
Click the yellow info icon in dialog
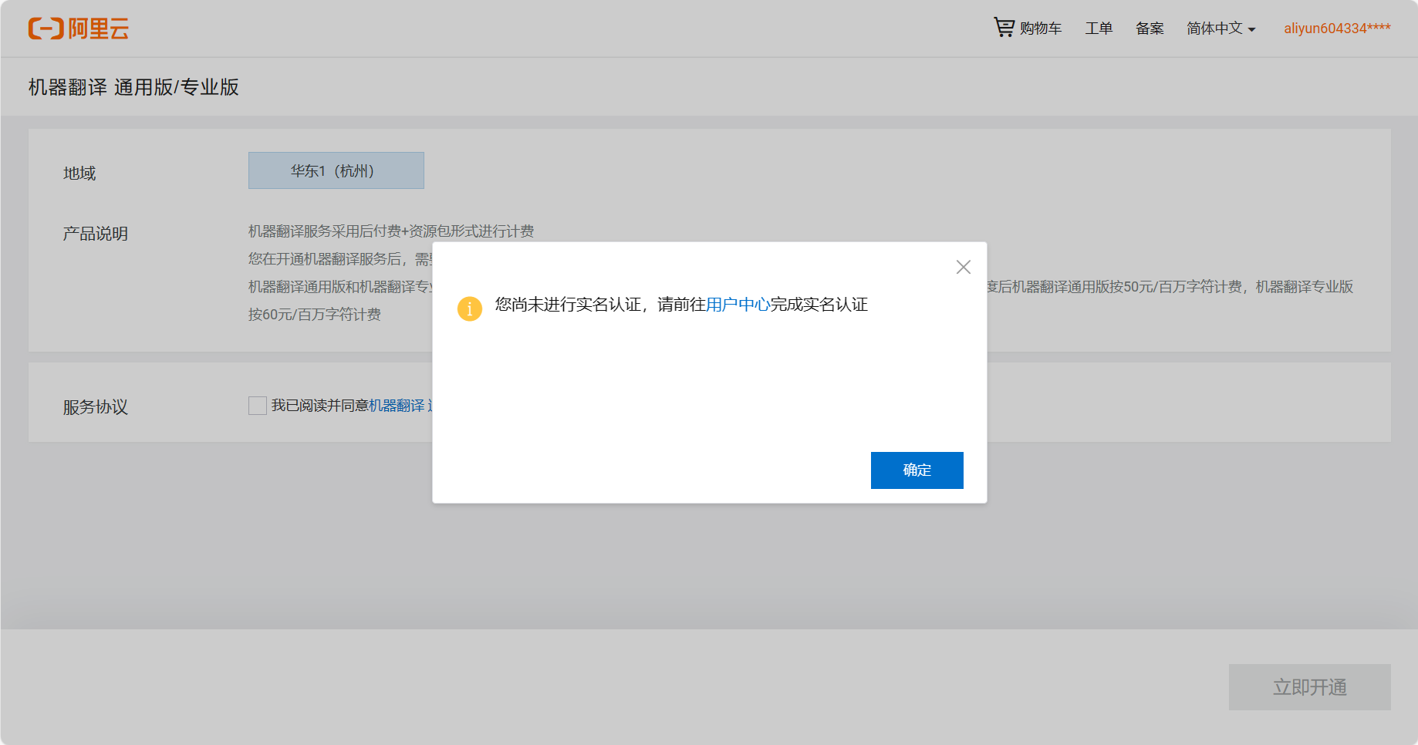pos(469,308)
